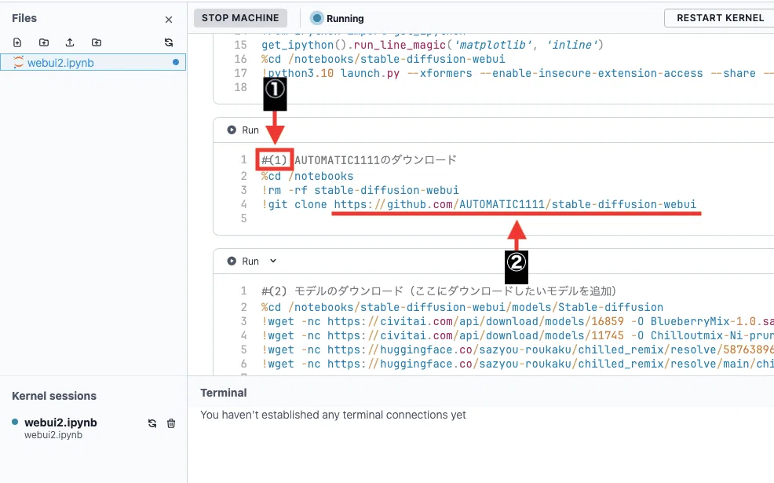Image resolution: width=774 pixels, height=483 pixels.
Task: Click the '!rm -rf stable-diffusion-webui' code line
Action: (360, 190)
